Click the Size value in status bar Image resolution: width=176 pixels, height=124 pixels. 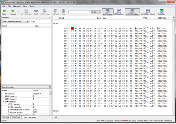tap(105, 121)
